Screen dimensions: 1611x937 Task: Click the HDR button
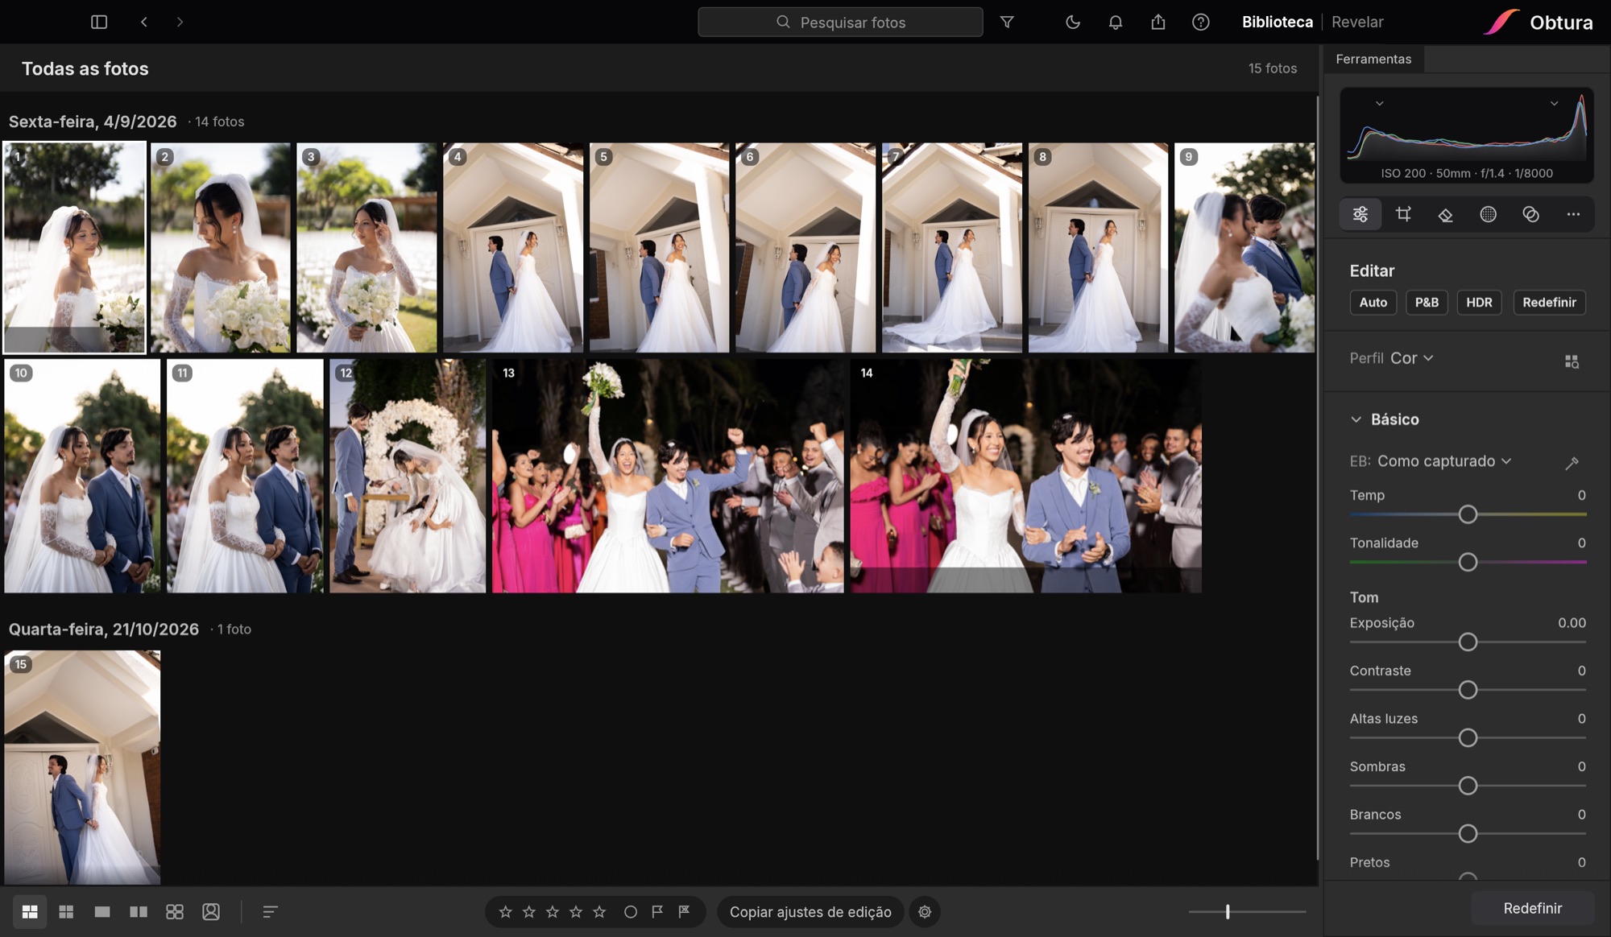click(1479, 302)
